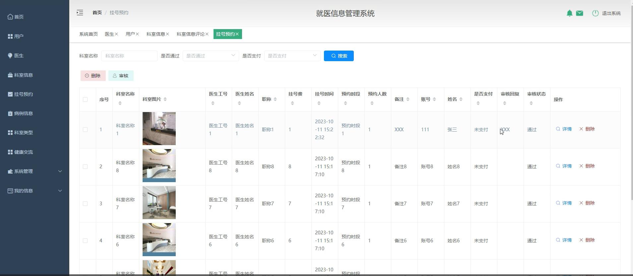Open 详情 for row 3 (科室名称7)
633x276 pixels.
click(x=564, y=203)
